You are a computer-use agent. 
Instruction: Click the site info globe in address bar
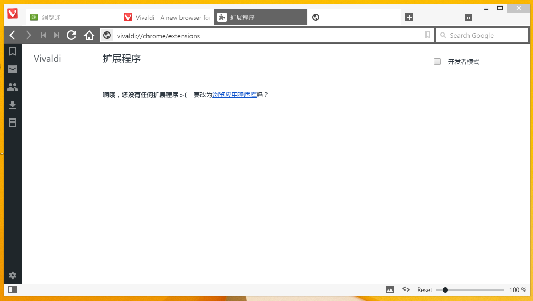click(107, 35)
